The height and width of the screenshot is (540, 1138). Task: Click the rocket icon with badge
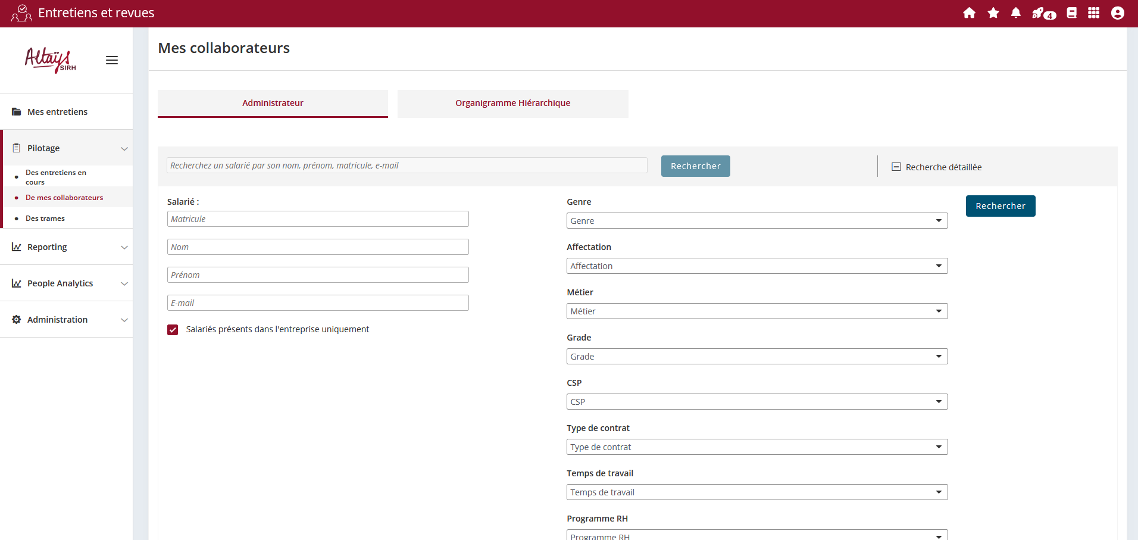(x=1043, y=14)
